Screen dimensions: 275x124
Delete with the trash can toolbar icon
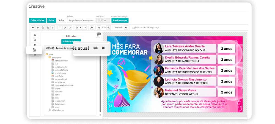pyautogui.click(x=53, y=28)
